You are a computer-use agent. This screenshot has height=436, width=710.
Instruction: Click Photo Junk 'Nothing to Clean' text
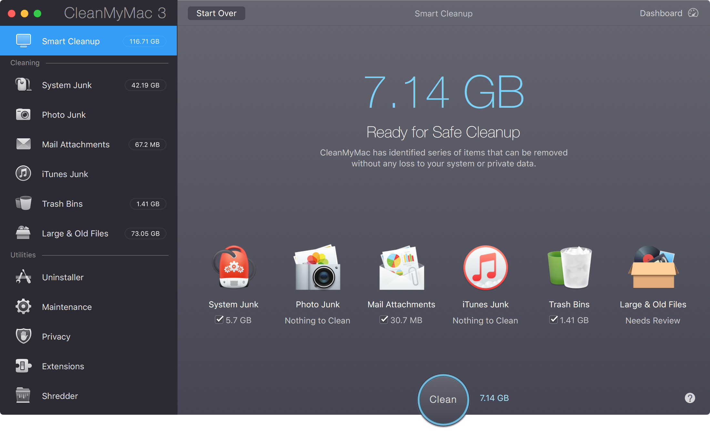318,321
